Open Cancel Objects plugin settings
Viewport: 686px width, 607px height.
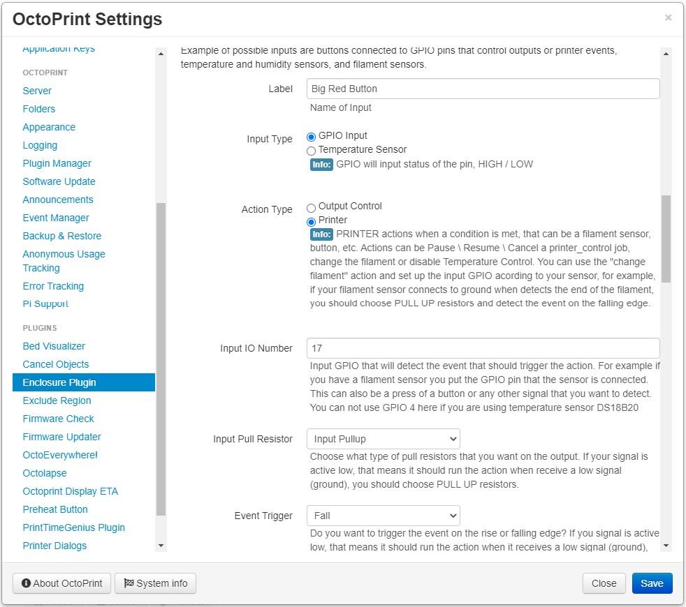[56, 364]
